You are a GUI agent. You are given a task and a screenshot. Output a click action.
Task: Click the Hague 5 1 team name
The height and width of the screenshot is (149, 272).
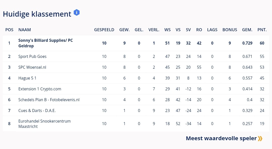(x=27, y=78)
